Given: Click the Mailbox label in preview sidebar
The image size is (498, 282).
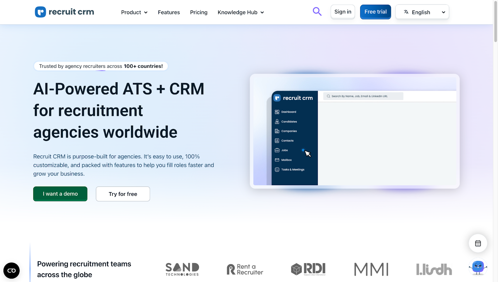Looking at the screenshot, I should tap(286, 160).
